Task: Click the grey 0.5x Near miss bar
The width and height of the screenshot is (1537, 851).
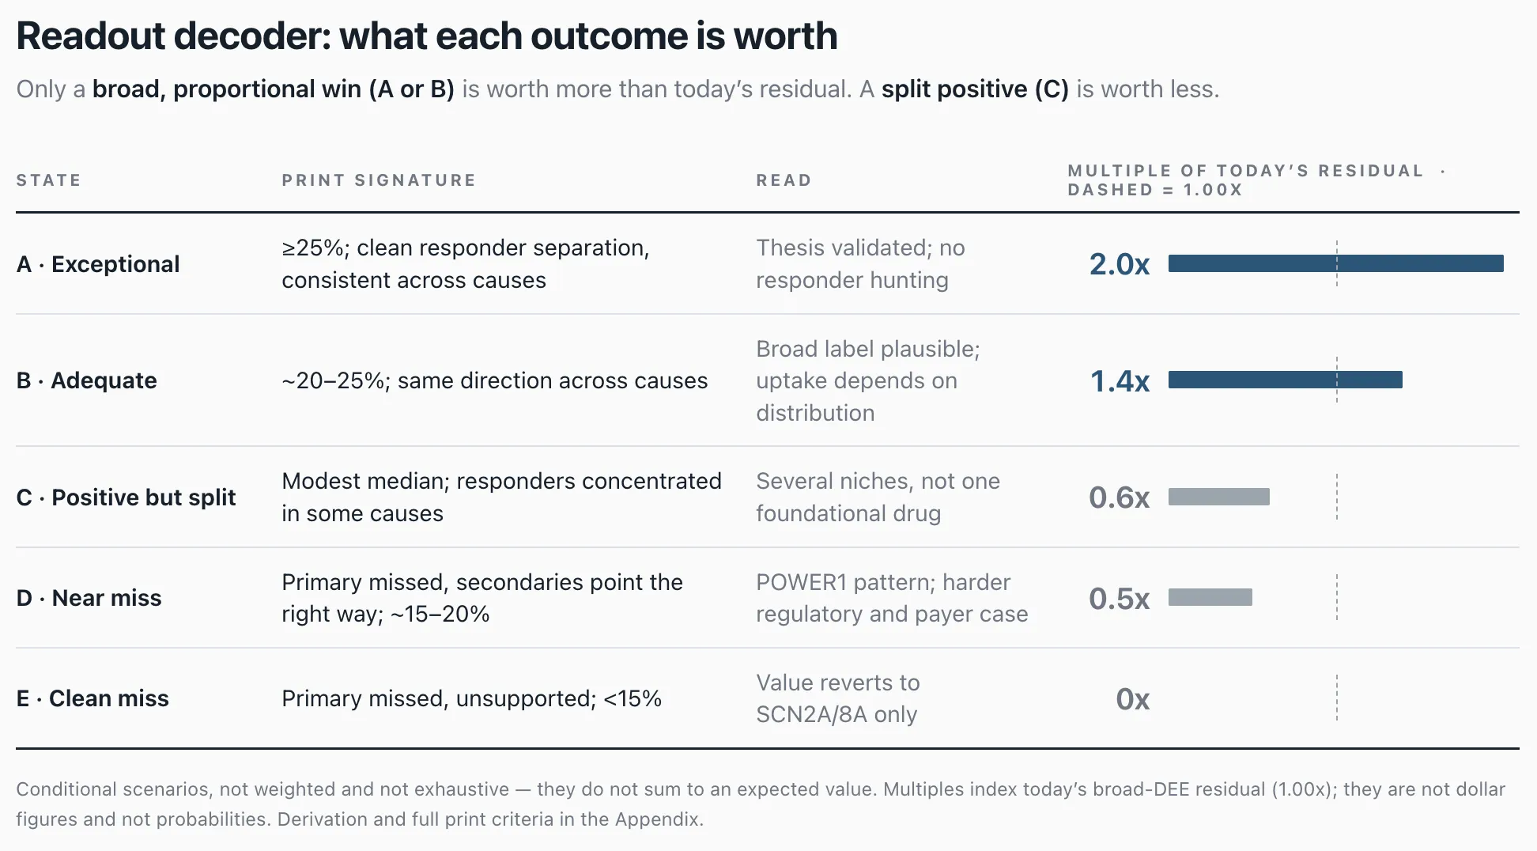Action: [x=1210, y=597]
